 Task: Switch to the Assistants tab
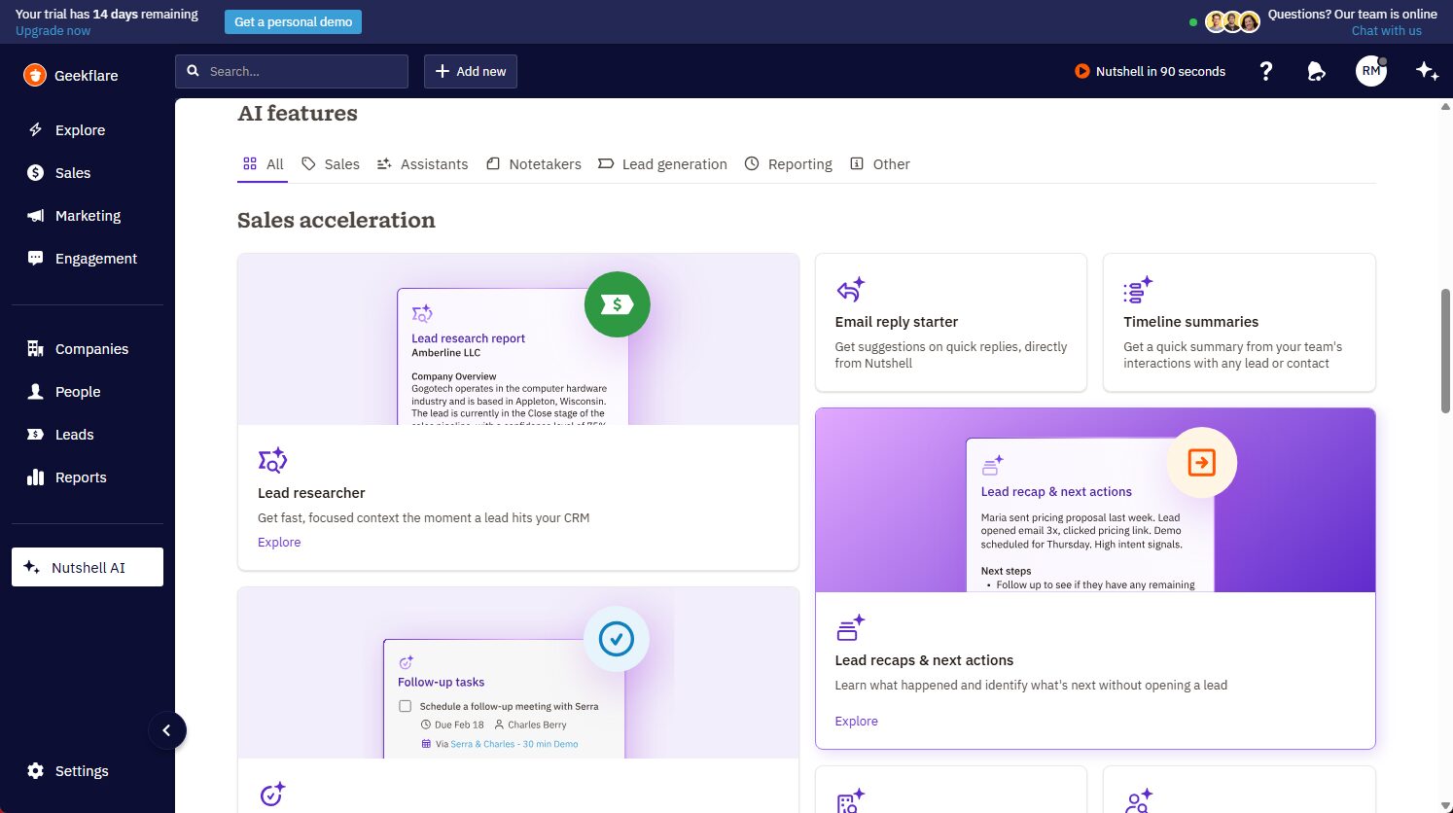(x=422, y=164)
